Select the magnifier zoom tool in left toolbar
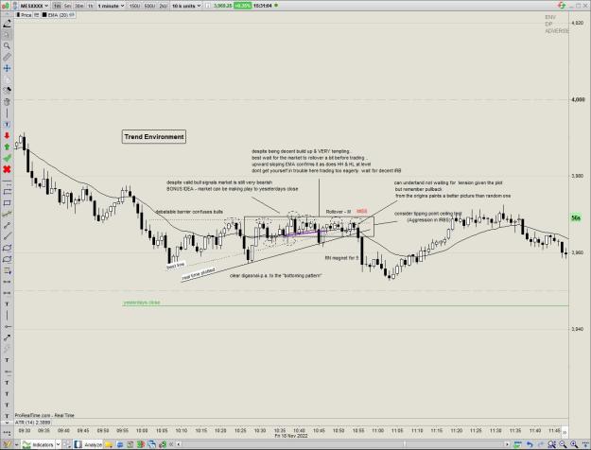This screenshot has width=591, height=450. [x=7, y=45]
